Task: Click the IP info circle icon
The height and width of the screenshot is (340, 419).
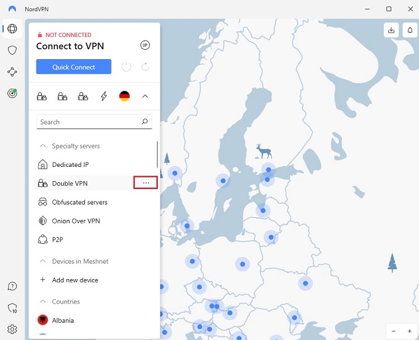Action: point(145,45)
